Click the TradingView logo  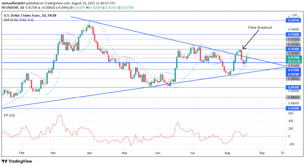[x=17, y=161]
